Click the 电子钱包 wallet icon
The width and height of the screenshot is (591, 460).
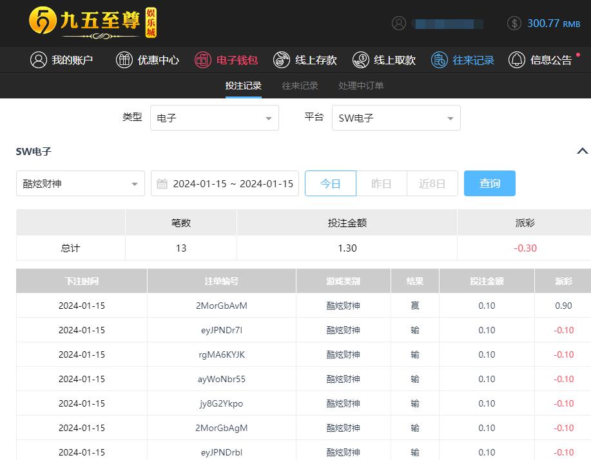tap(203, 60)
